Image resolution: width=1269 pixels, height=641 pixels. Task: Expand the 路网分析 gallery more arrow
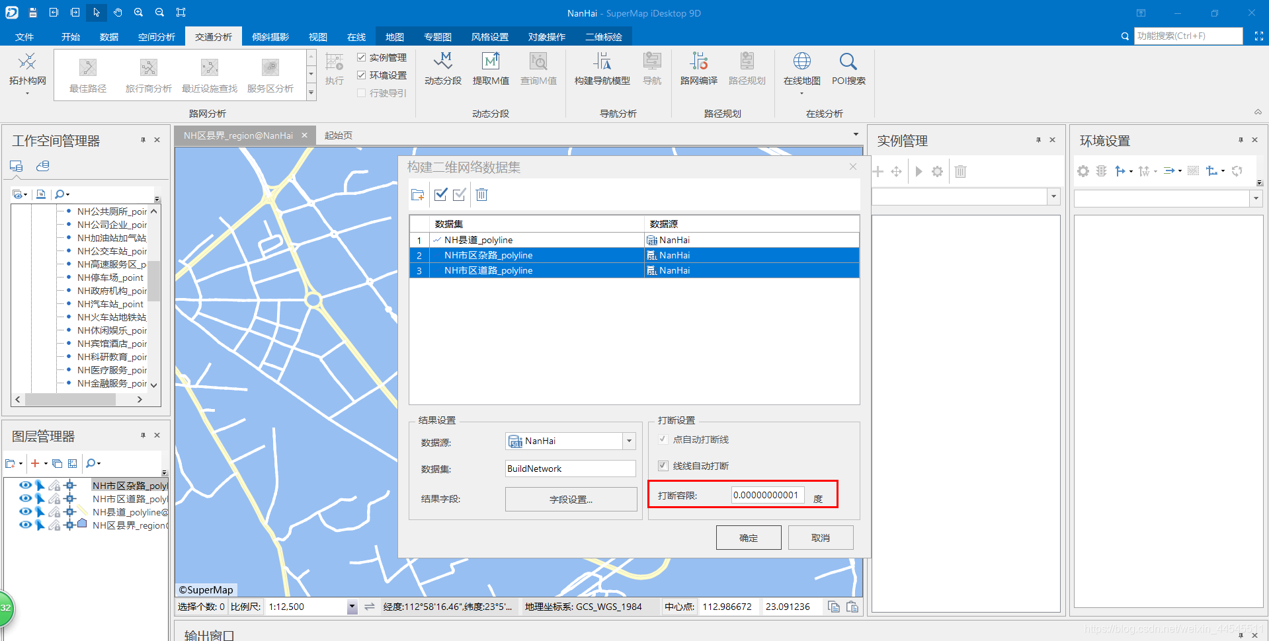[x=311, y=93]
